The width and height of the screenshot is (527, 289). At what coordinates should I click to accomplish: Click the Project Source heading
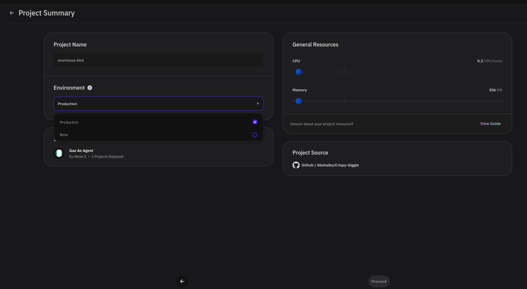coord(310,153)
